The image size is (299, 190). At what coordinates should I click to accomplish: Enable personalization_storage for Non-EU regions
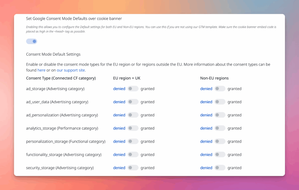click(220, 141)
